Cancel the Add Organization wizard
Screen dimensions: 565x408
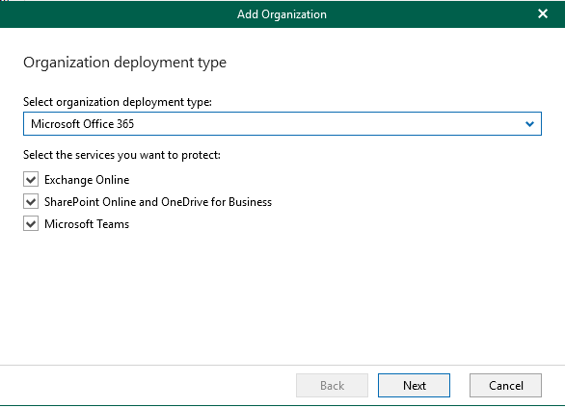click(x=505, y=385)
